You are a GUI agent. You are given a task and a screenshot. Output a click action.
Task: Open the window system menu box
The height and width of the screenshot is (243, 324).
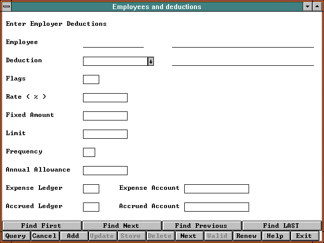[x=6, y=7]
